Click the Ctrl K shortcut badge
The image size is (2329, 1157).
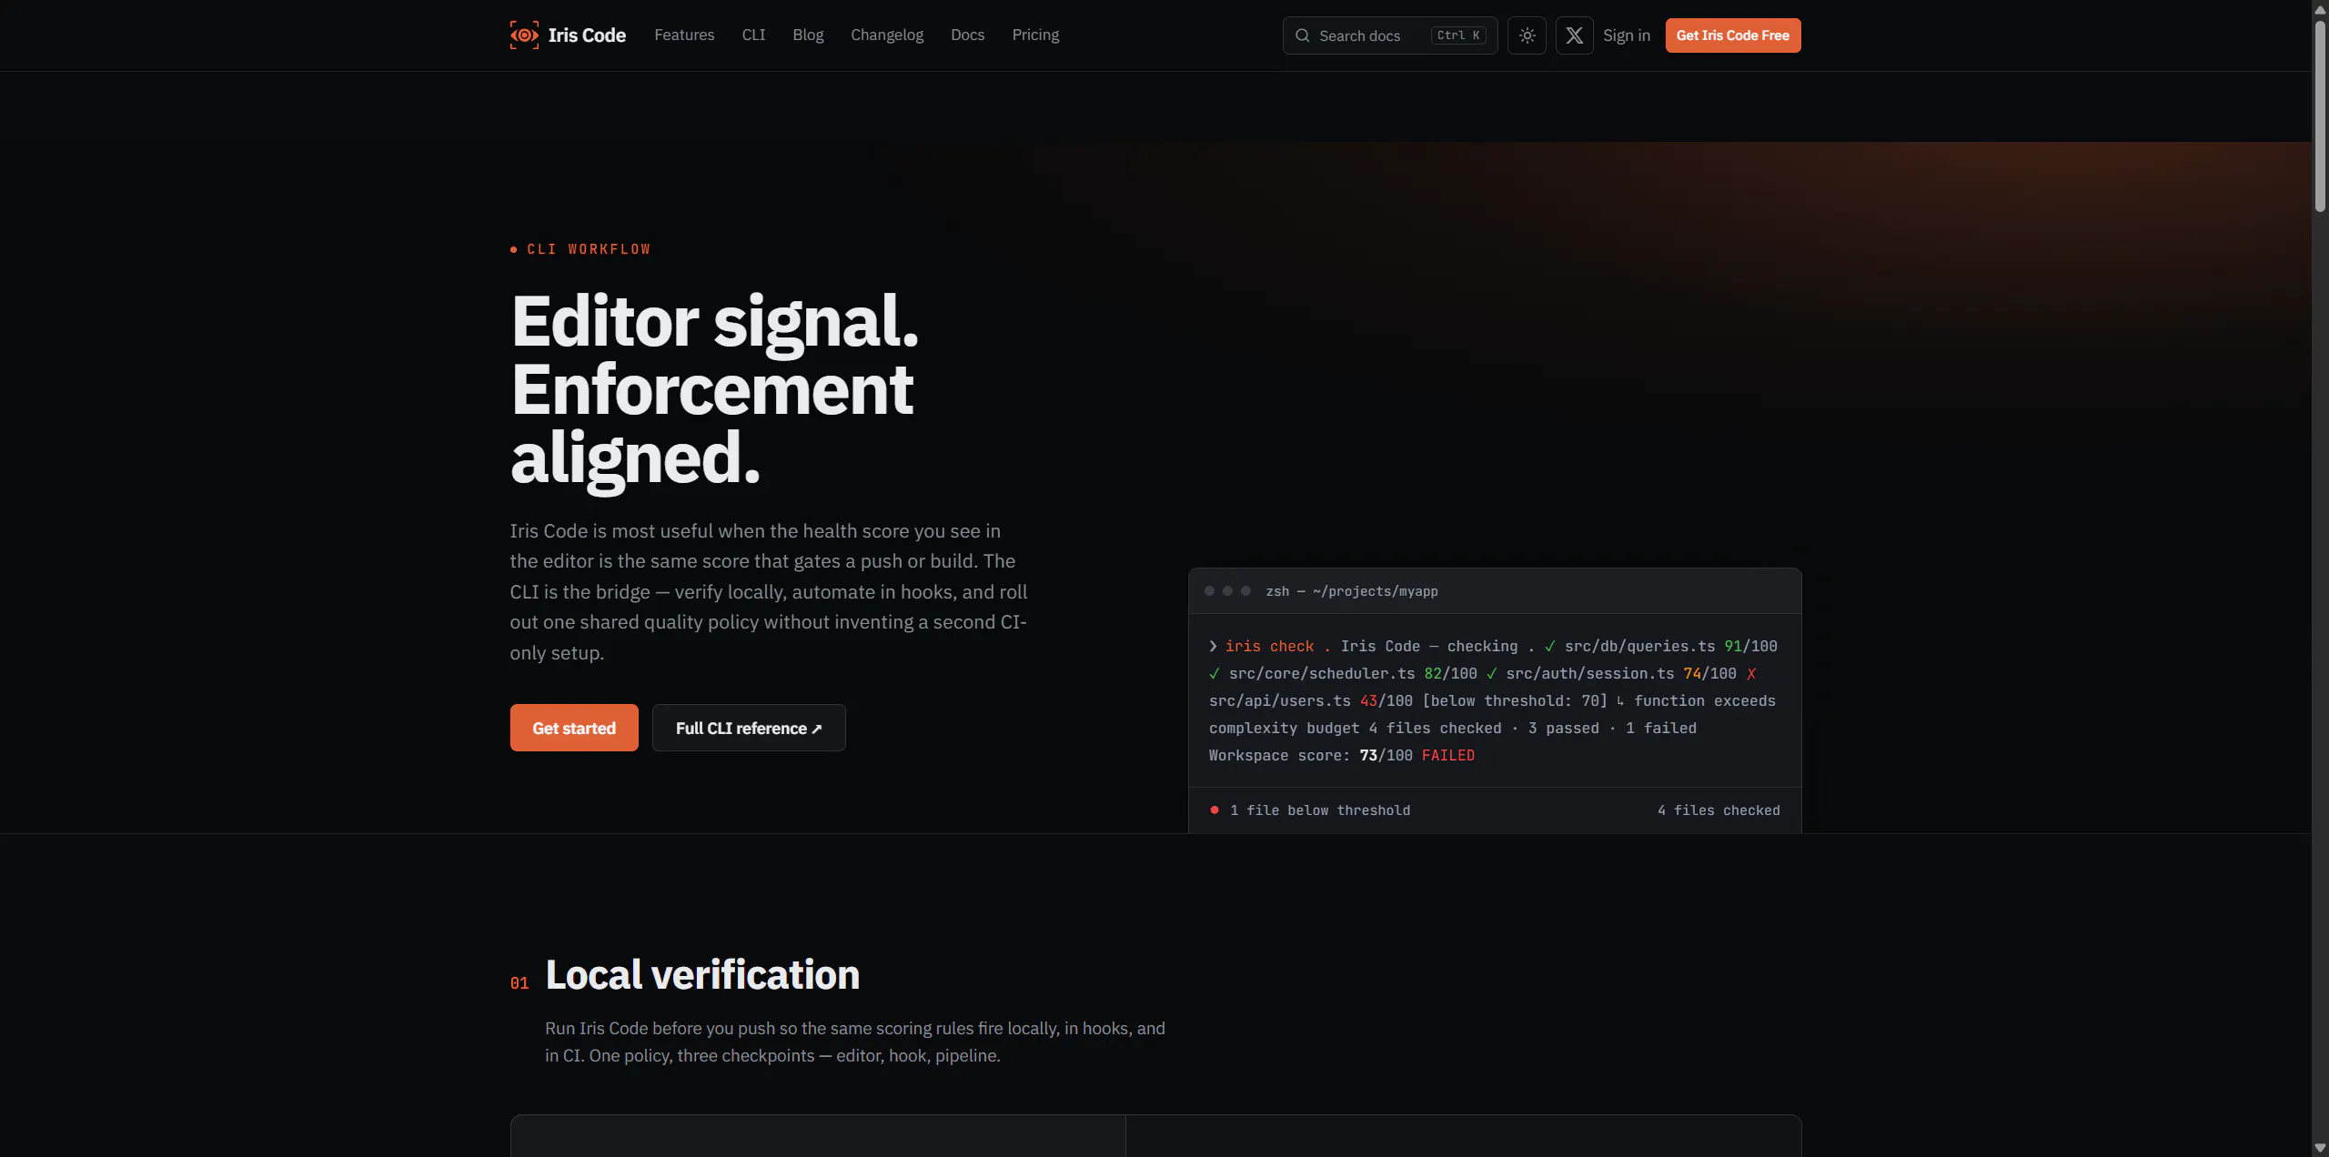[1458, 35]
